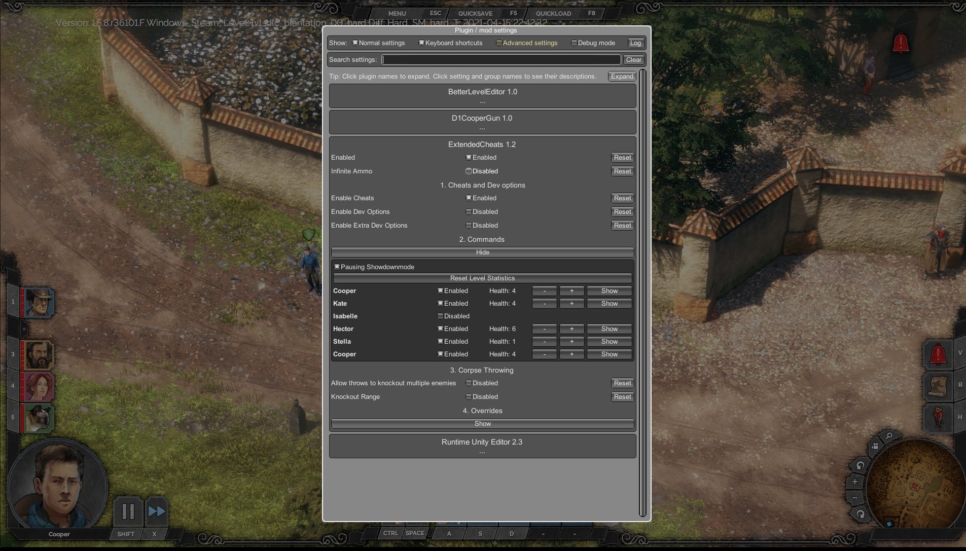The height and width of the screenshot is (551, 966).
Task: Click the green shield marker above the character
Action: click(308, 234)
